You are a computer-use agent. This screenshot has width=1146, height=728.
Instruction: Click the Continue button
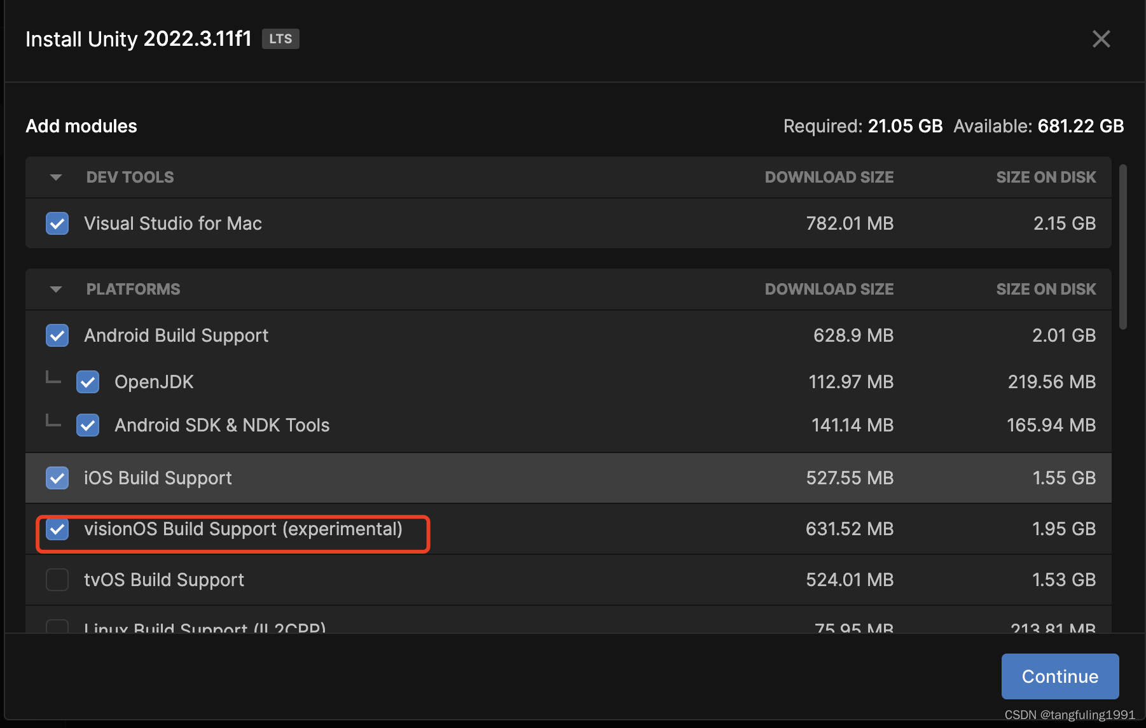tap(1060, 676)
